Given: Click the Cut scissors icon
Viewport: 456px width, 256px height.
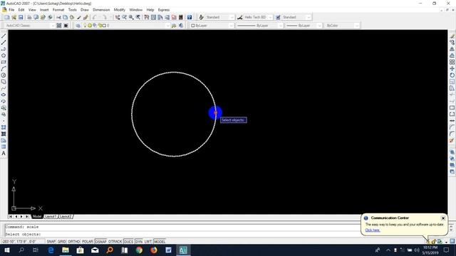Looking at the screenshot, I should tap(58, 17).
